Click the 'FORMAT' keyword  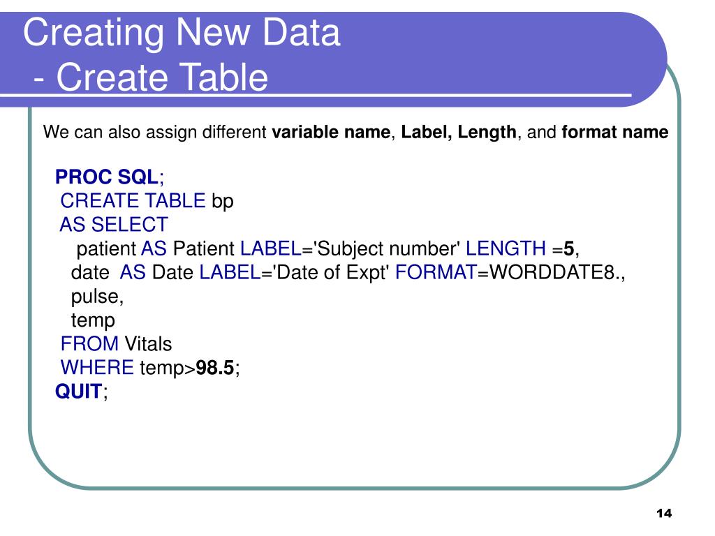(x=436, y=272)
